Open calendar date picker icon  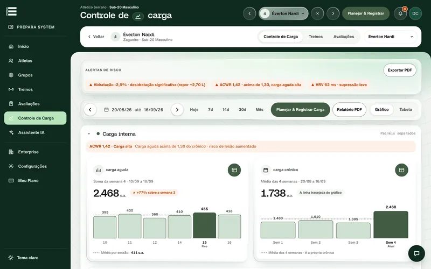click(106, 110)
